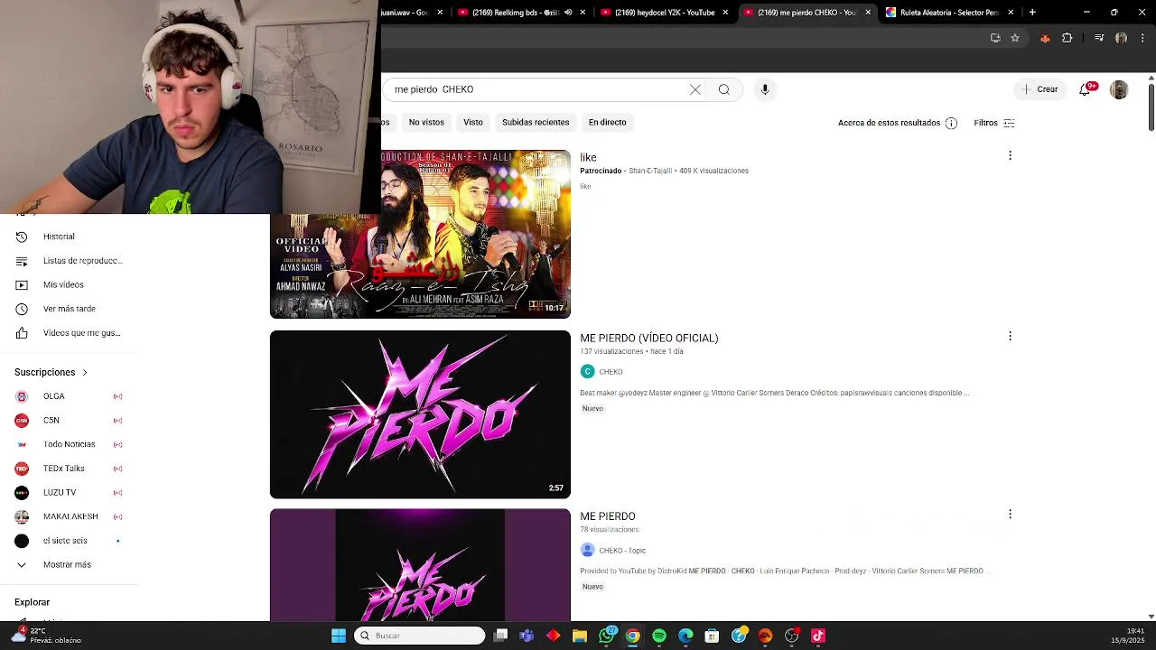Open WhatsApp from the taskbar
The image size is (1156, 650).
607,636
